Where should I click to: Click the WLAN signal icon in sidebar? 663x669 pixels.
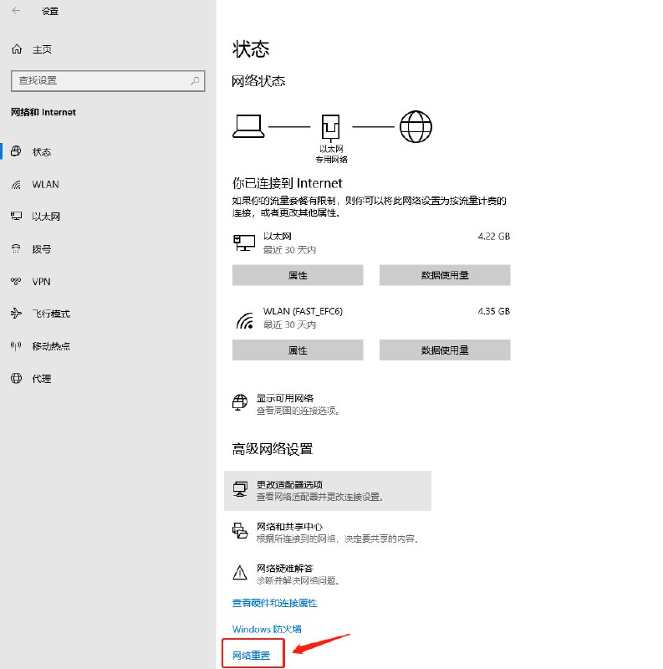coord(16,184)
